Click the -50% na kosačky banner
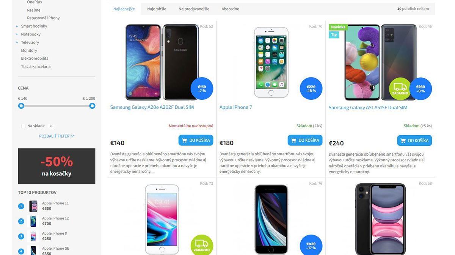Image resolution: width=455 pixels, height=255 pixels. [56, 166]
